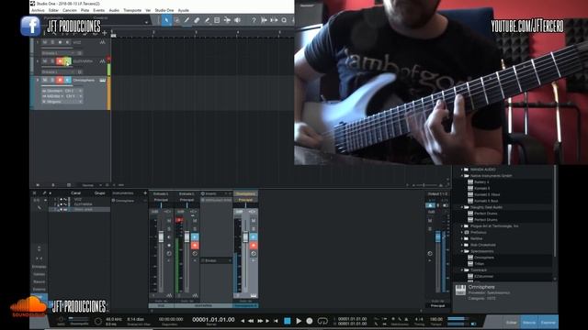This screenshot has height=330, width=588.
Task: Collapse Native Instruments GmbH folder
Action: coord(462,176)
